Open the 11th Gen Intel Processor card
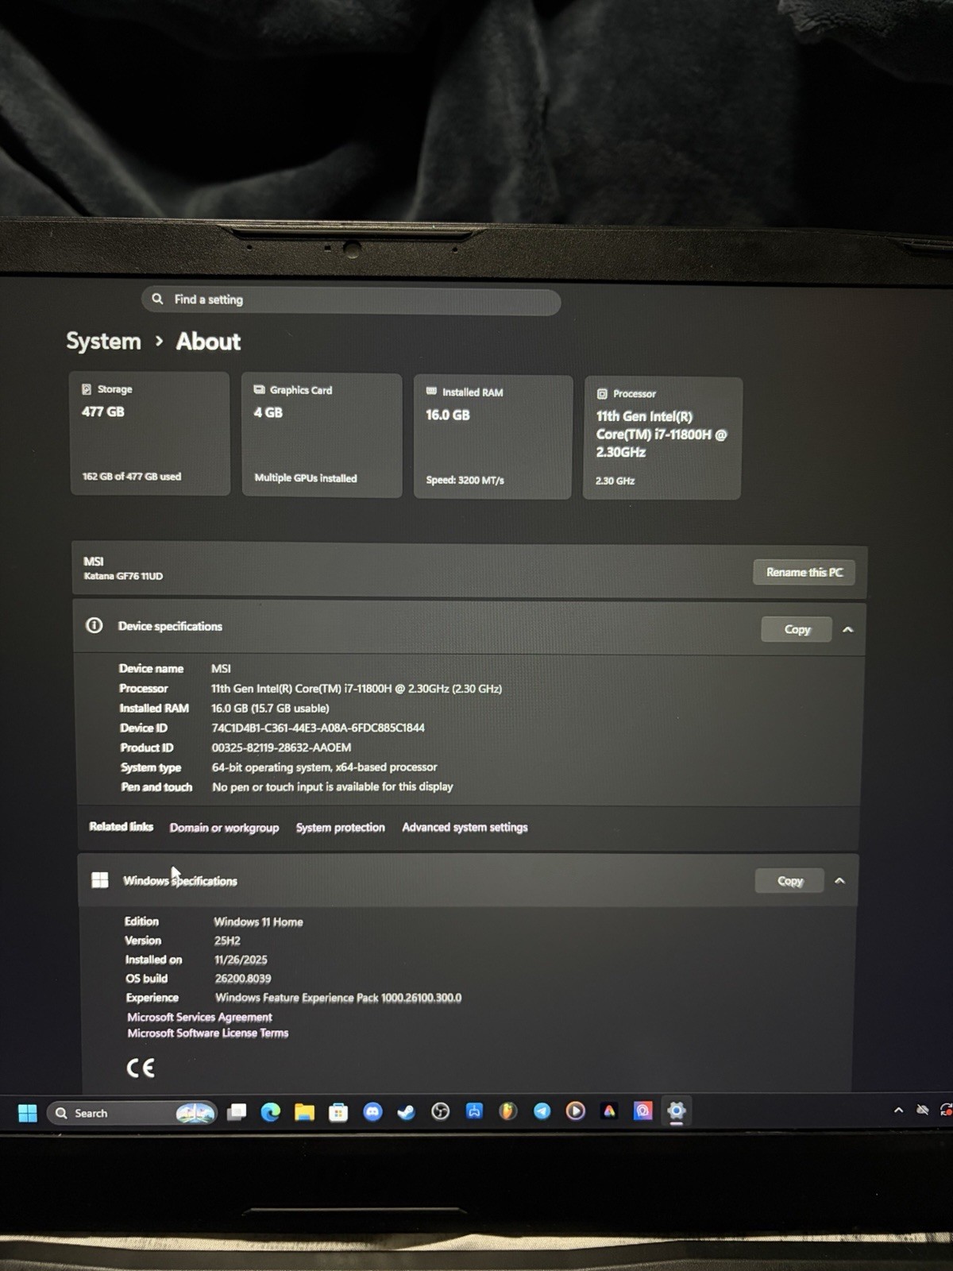The image size is (953, 1271). 662,438
